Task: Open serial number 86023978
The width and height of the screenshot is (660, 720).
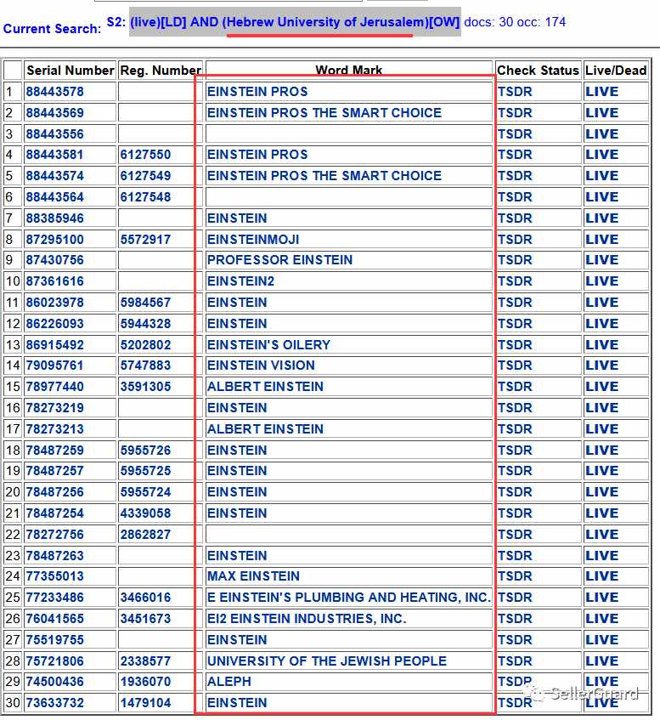Action: pos(54,302)
